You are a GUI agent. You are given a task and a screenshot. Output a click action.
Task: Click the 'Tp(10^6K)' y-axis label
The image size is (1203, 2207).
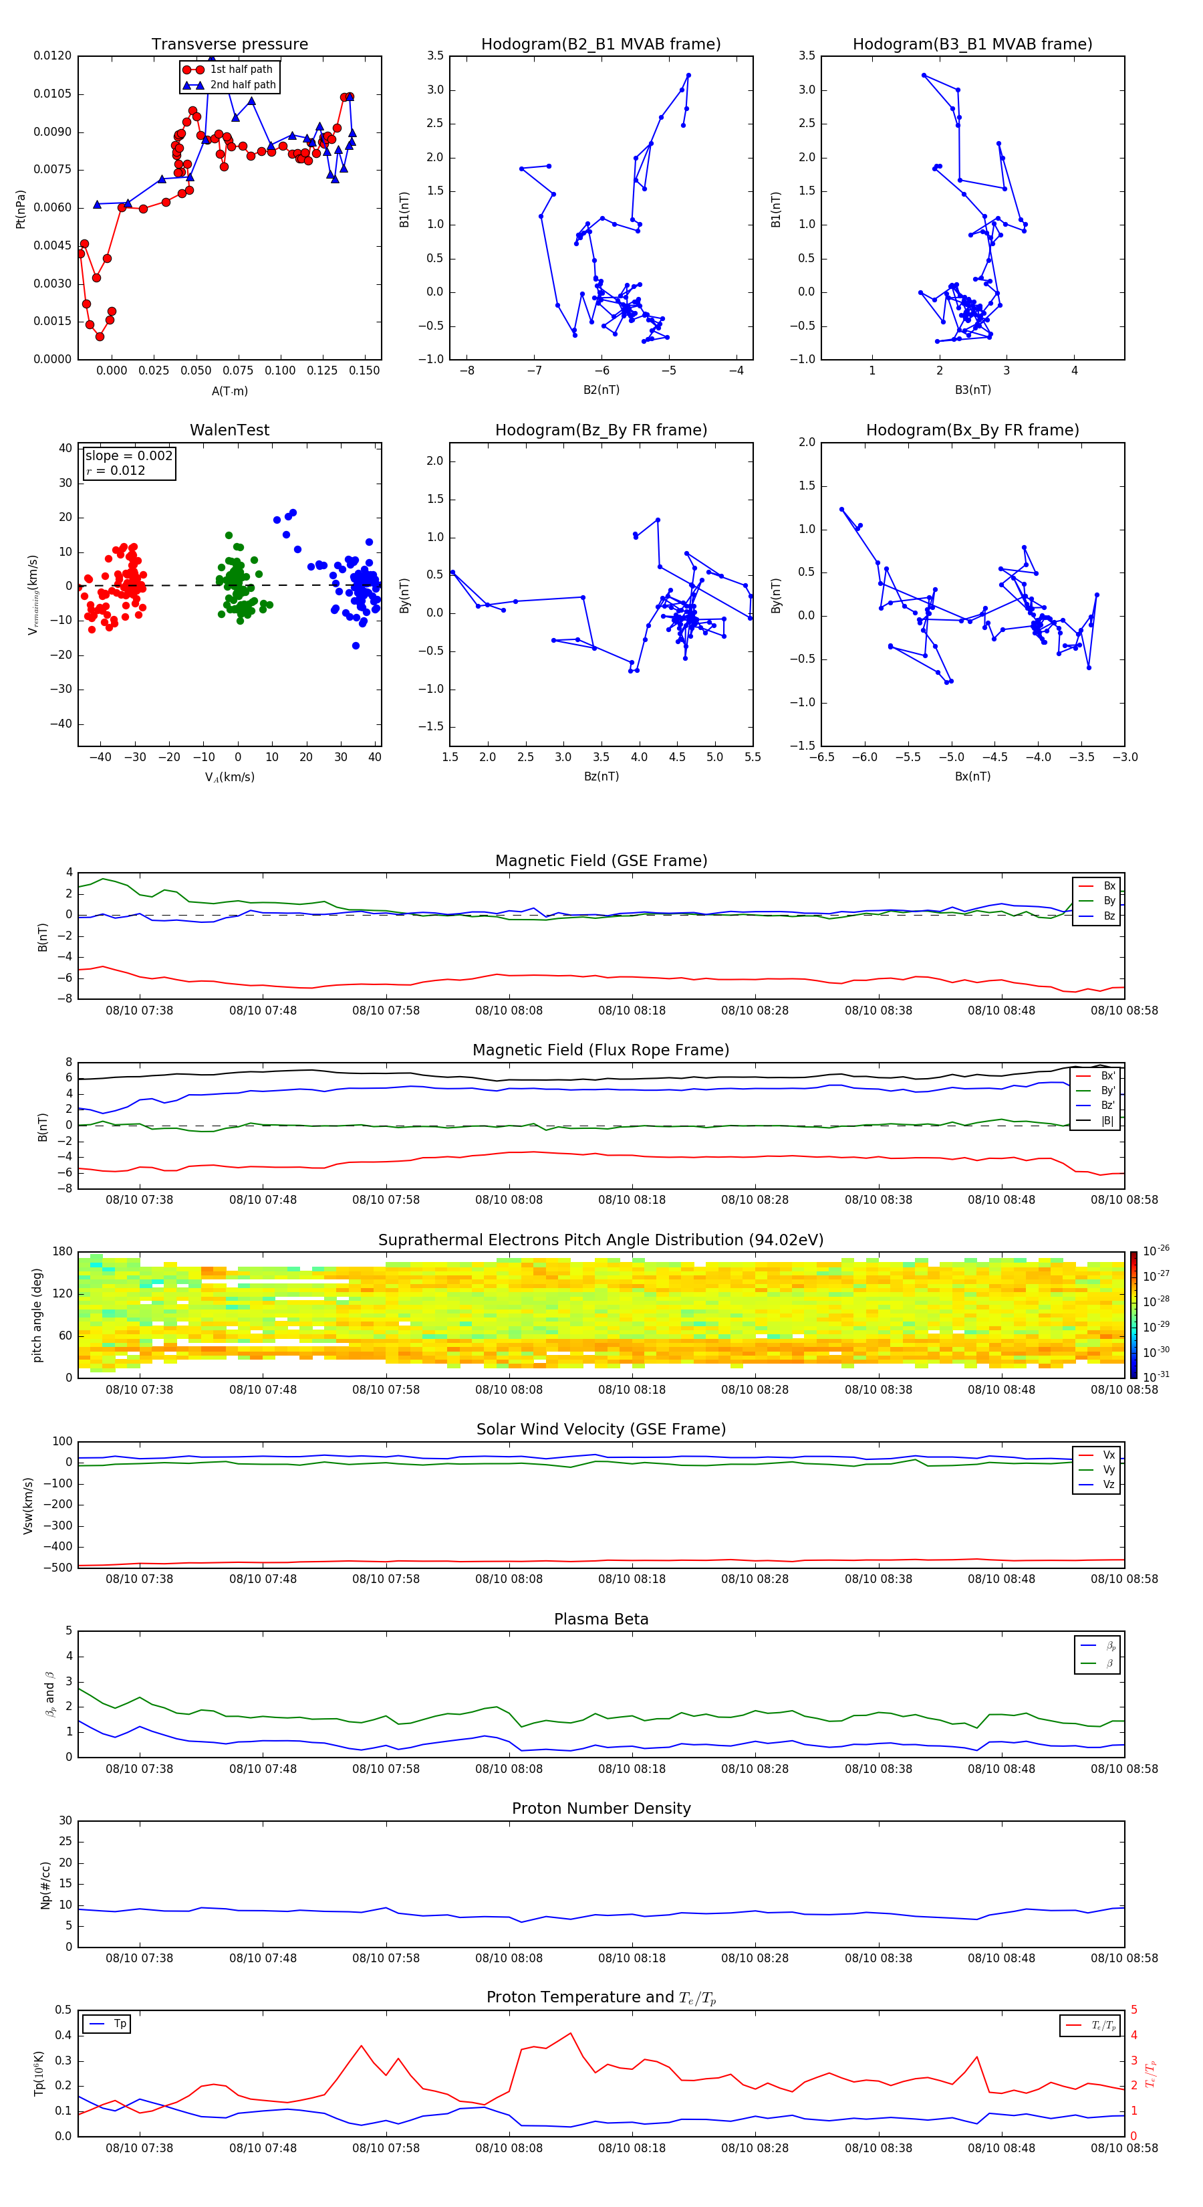pos(39,2073)
